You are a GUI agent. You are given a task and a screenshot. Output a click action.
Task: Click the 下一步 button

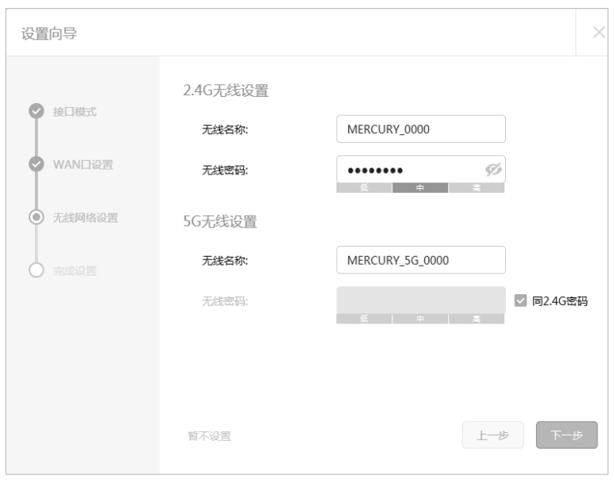click(x=566, y=435)
